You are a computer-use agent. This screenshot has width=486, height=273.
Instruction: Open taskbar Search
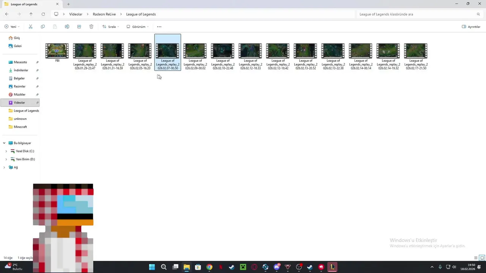[x=164, y=267]
